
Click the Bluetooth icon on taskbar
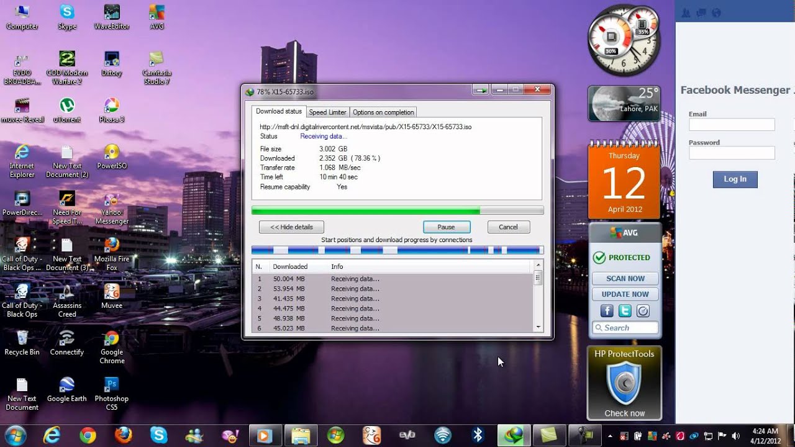478,435
